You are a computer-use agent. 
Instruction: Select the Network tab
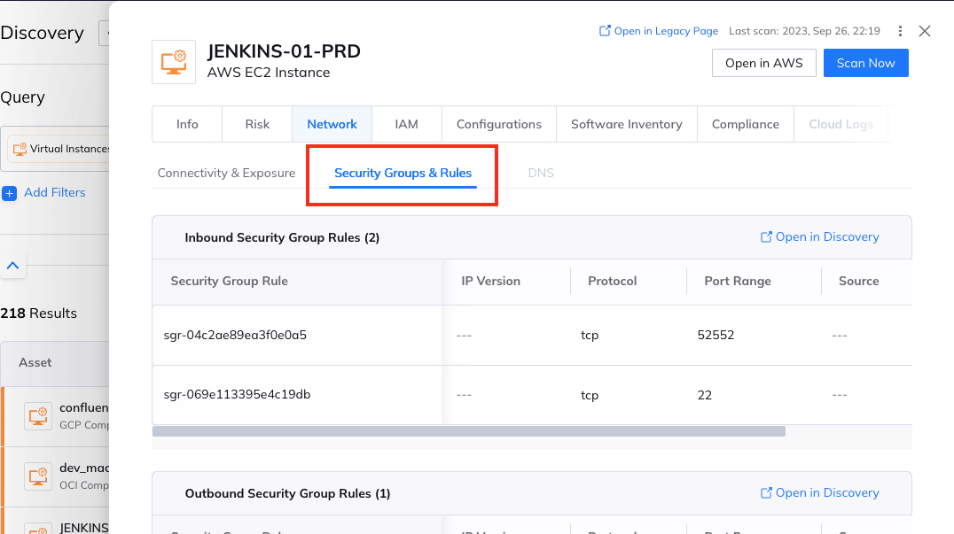tap(332, 124)
